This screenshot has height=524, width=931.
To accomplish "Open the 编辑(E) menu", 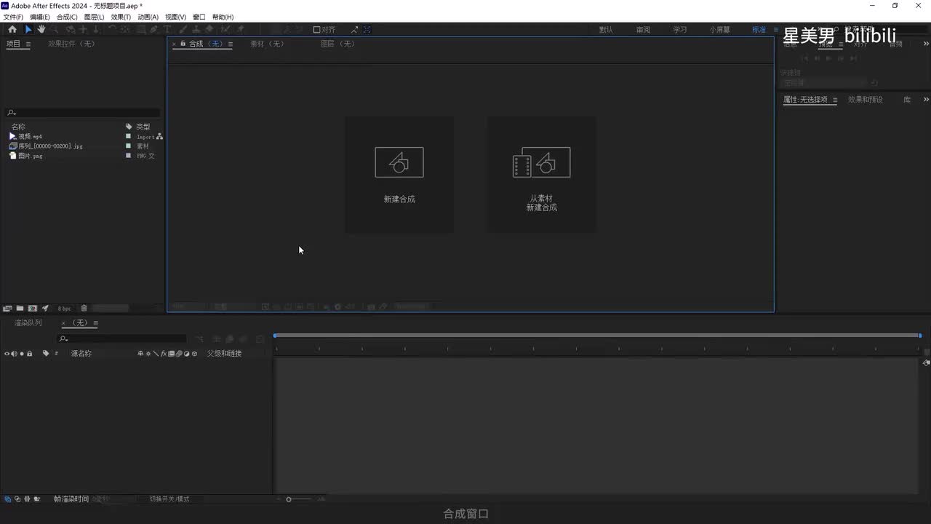I will tap(40, 17).
